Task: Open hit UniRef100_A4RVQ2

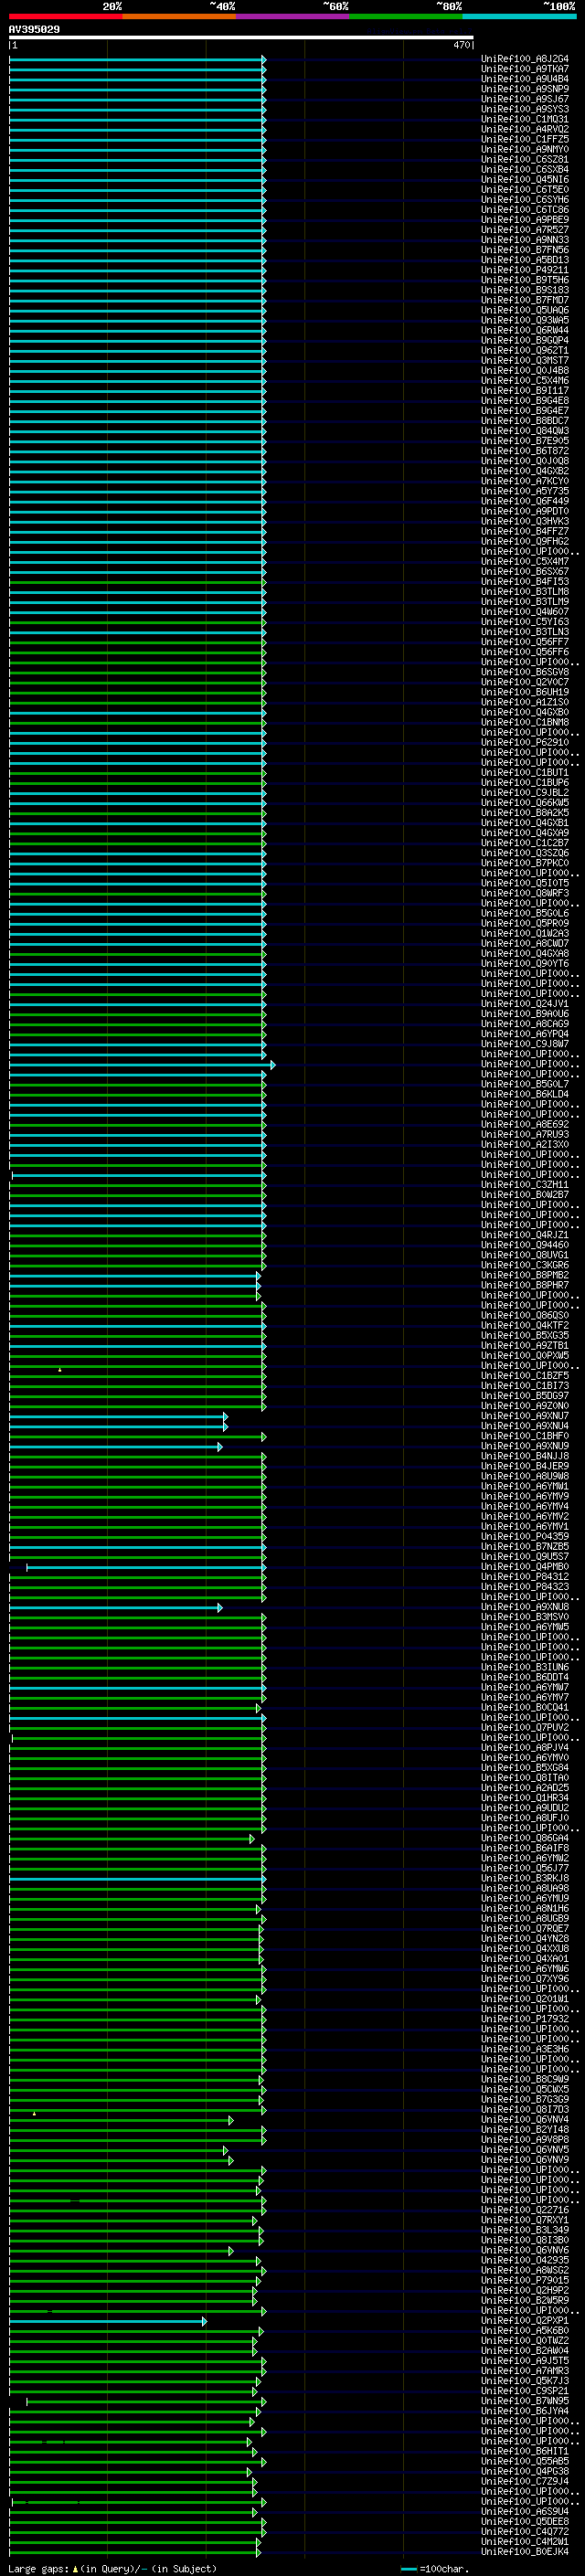Action: point(525,129)
